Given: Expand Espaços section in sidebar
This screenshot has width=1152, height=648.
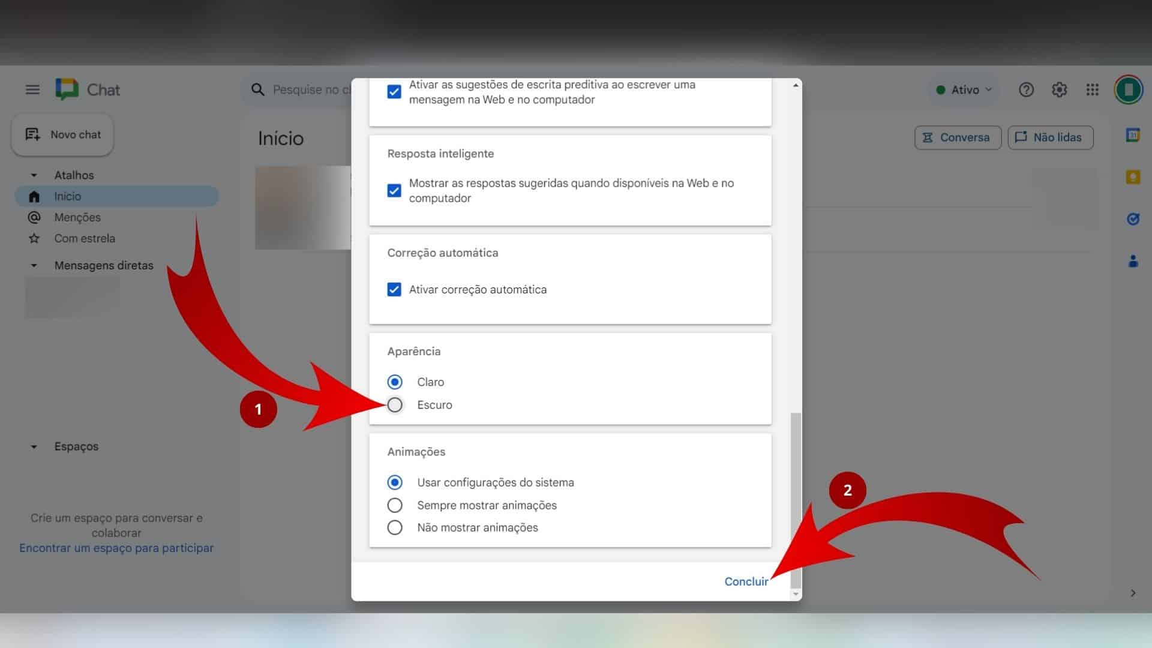Looking at the screenshot, I should click(32, 446).
